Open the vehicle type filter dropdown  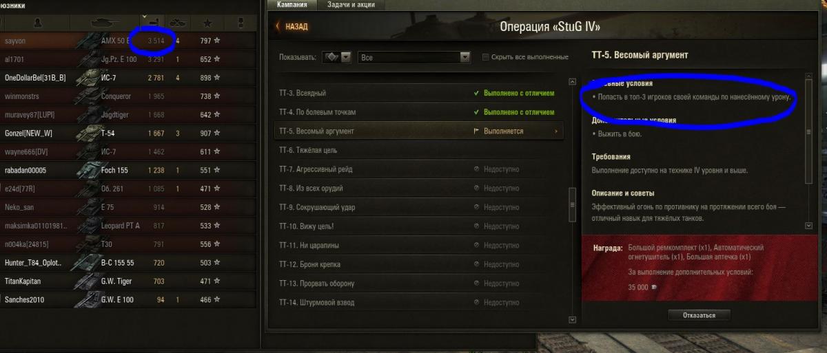337,57
